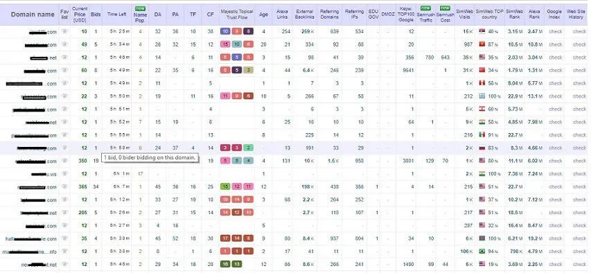Click the flag in the 4.85 M SimWeb Rank row

tap(482, 122)
